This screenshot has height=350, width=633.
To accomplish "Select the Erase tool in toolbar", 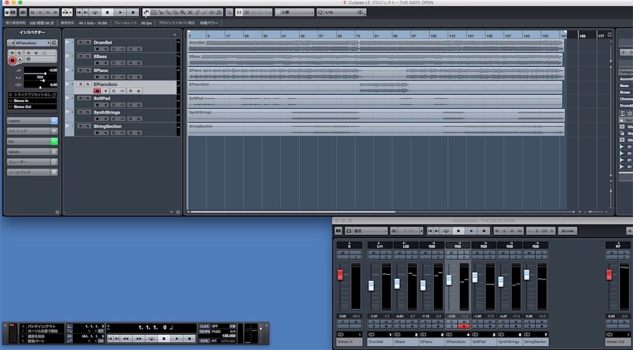I will pos(175,12).
